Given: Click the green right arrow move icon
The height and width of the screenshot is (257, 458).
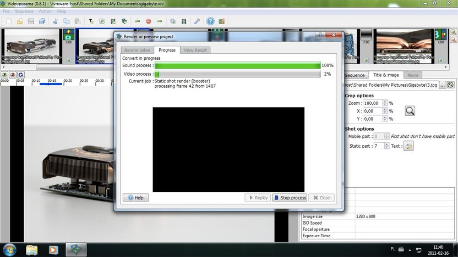Looking at the screenshot, I should pos(160,21).
